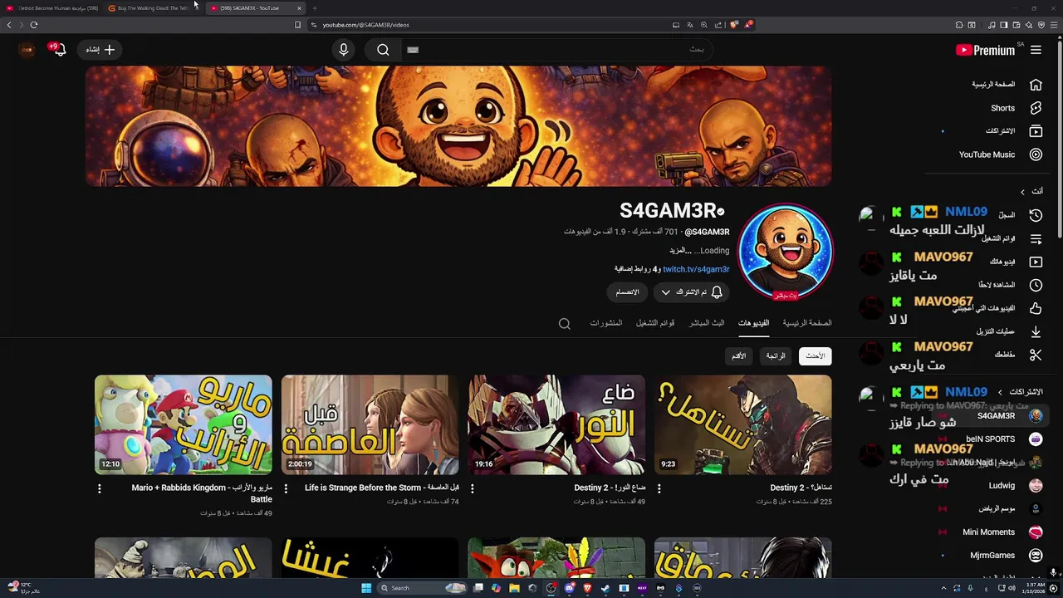Image resolution: width=1063 pixels, height=598 pixels.
Task: Open the Watch later clock icon
Action: tap(1036, 285)
